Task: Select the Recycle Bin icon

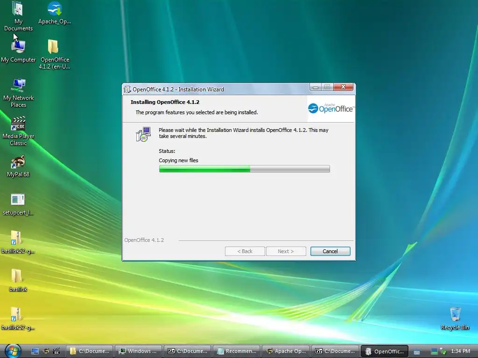Action: (x=455, y=318)
